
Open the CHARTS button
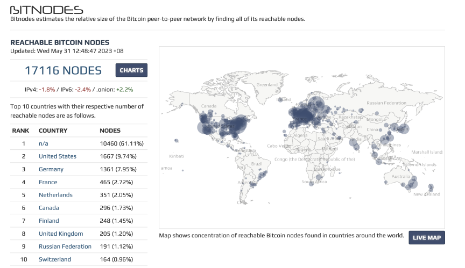click(131, 70)
